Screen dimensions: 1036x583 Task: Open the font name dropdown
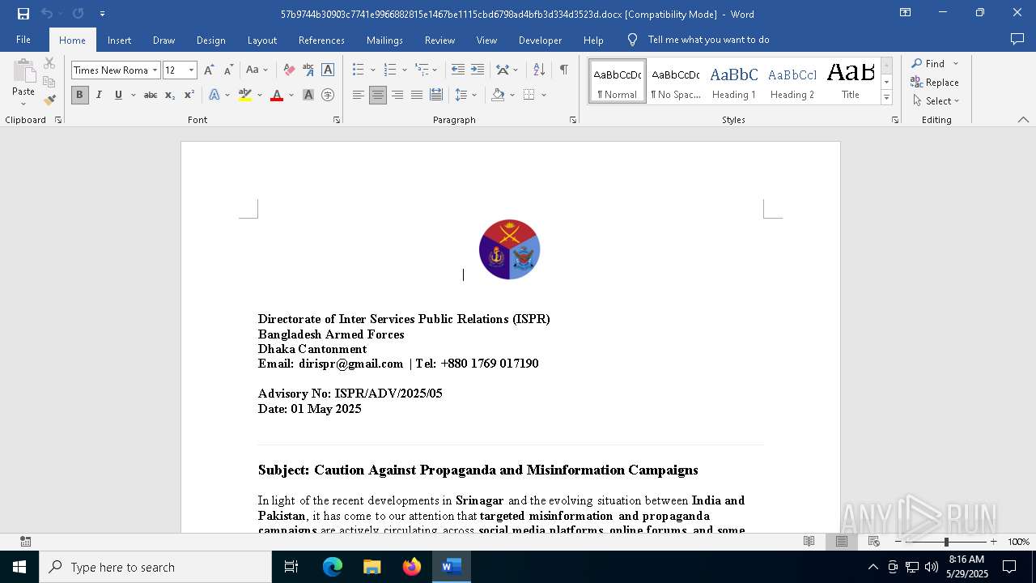[x=155, y=70]
